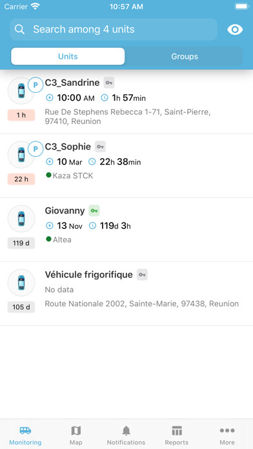Click the 22 h status badge
This screenshot has height=449, width=253.
[x=21, y=179]
